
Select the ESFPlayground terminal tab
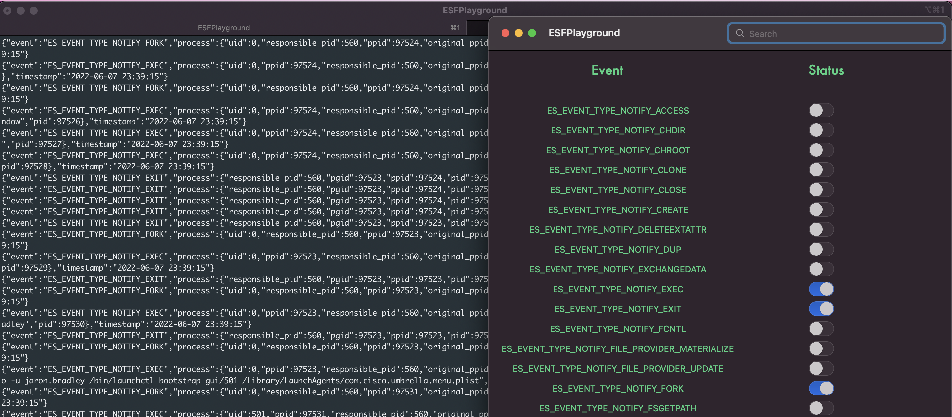point(224,28)
